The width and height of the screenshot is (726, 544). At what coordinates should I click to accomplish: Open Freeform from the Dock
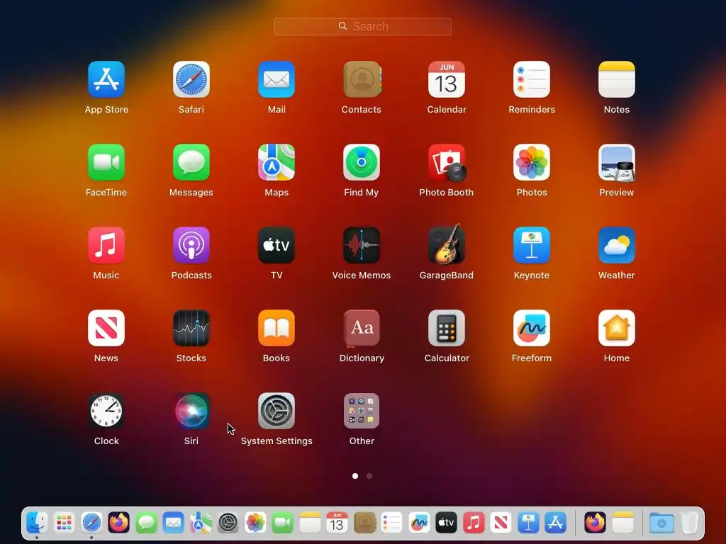click(419, 523)
